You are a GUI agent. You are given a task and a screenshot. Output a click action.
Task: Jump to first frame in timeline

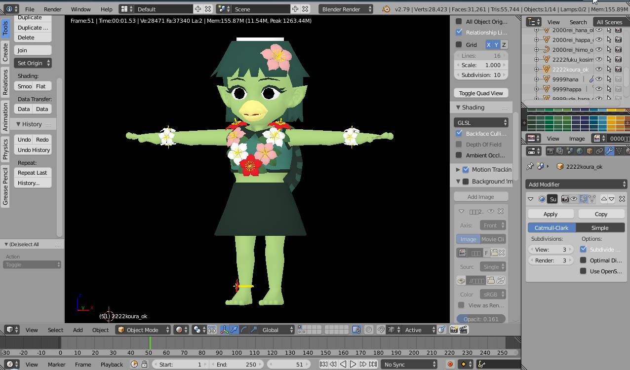[x=323, y=364]
